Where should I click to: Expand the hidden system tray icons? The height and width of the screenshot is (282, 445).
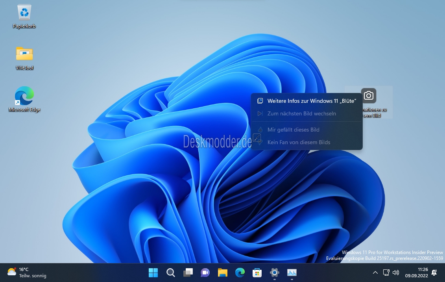click(375, 273)
